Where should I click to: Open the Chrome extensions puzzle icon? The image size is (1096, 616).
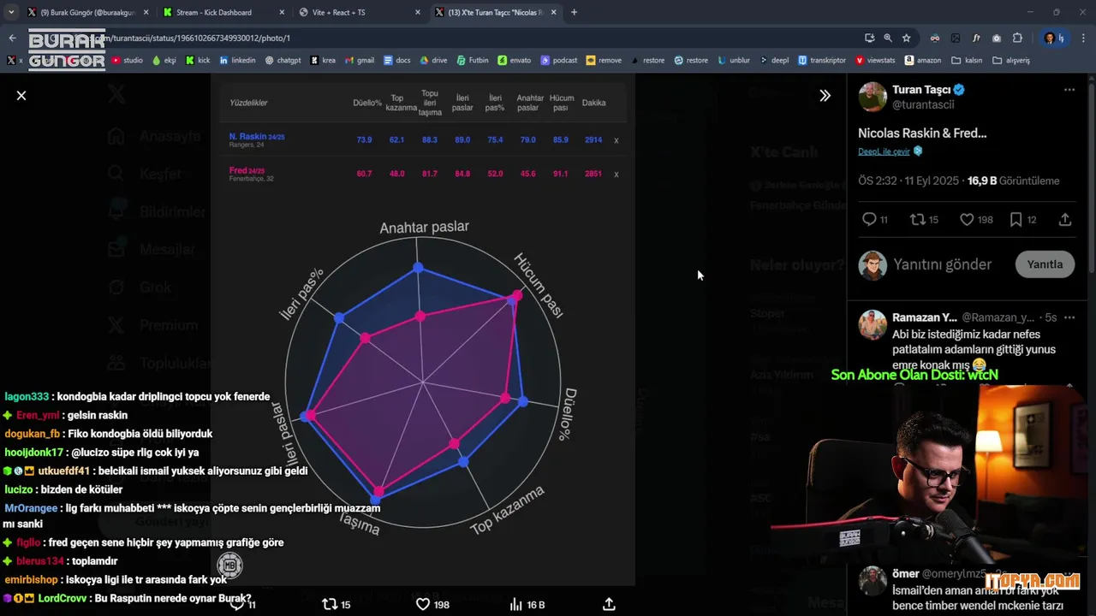(1017, 38)
